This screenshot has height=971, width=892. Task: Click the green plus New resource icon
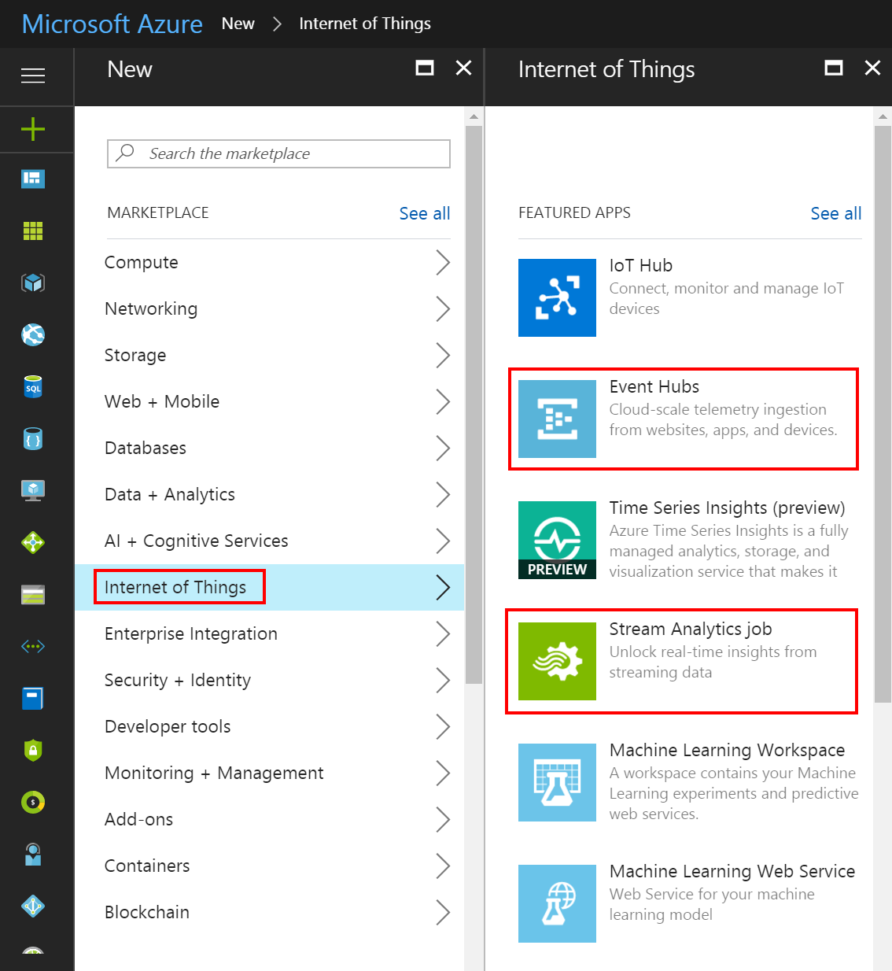coord(33,128)
